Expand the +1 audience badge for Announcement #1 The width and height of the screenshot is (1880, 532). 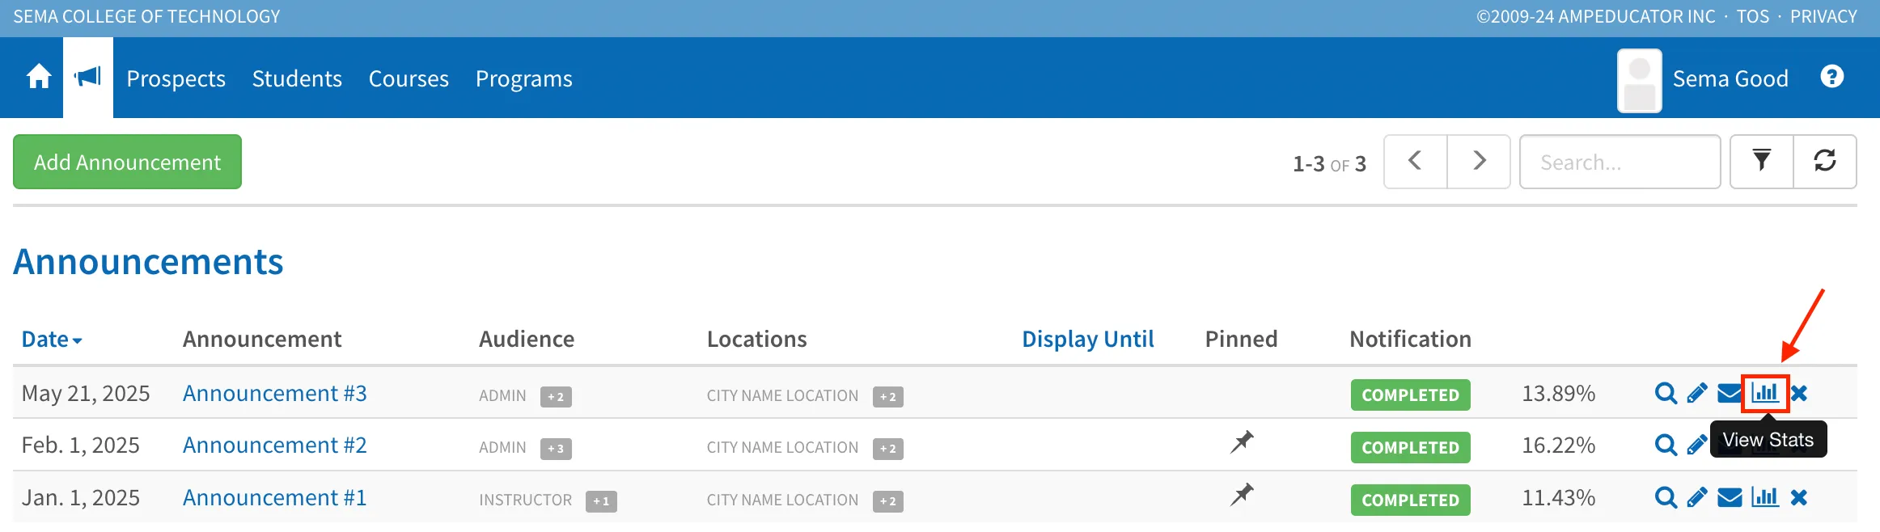point(601,501)
